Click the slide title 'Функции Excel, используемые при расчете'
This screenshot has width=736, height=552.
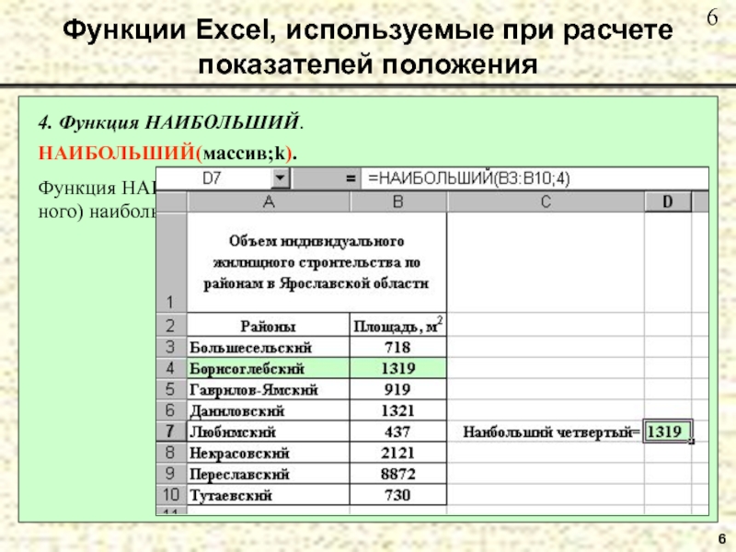(x=367, y=30)
